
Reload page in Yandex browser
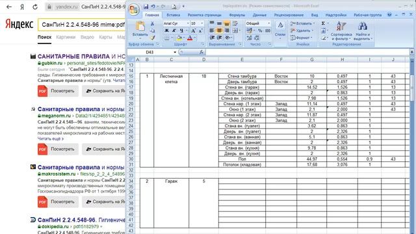[x=35, y=7]
